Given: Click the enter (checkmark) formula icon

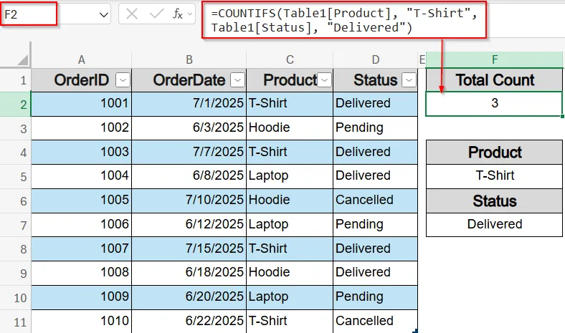Looking at the screenshot, I should tap(157, 14).
